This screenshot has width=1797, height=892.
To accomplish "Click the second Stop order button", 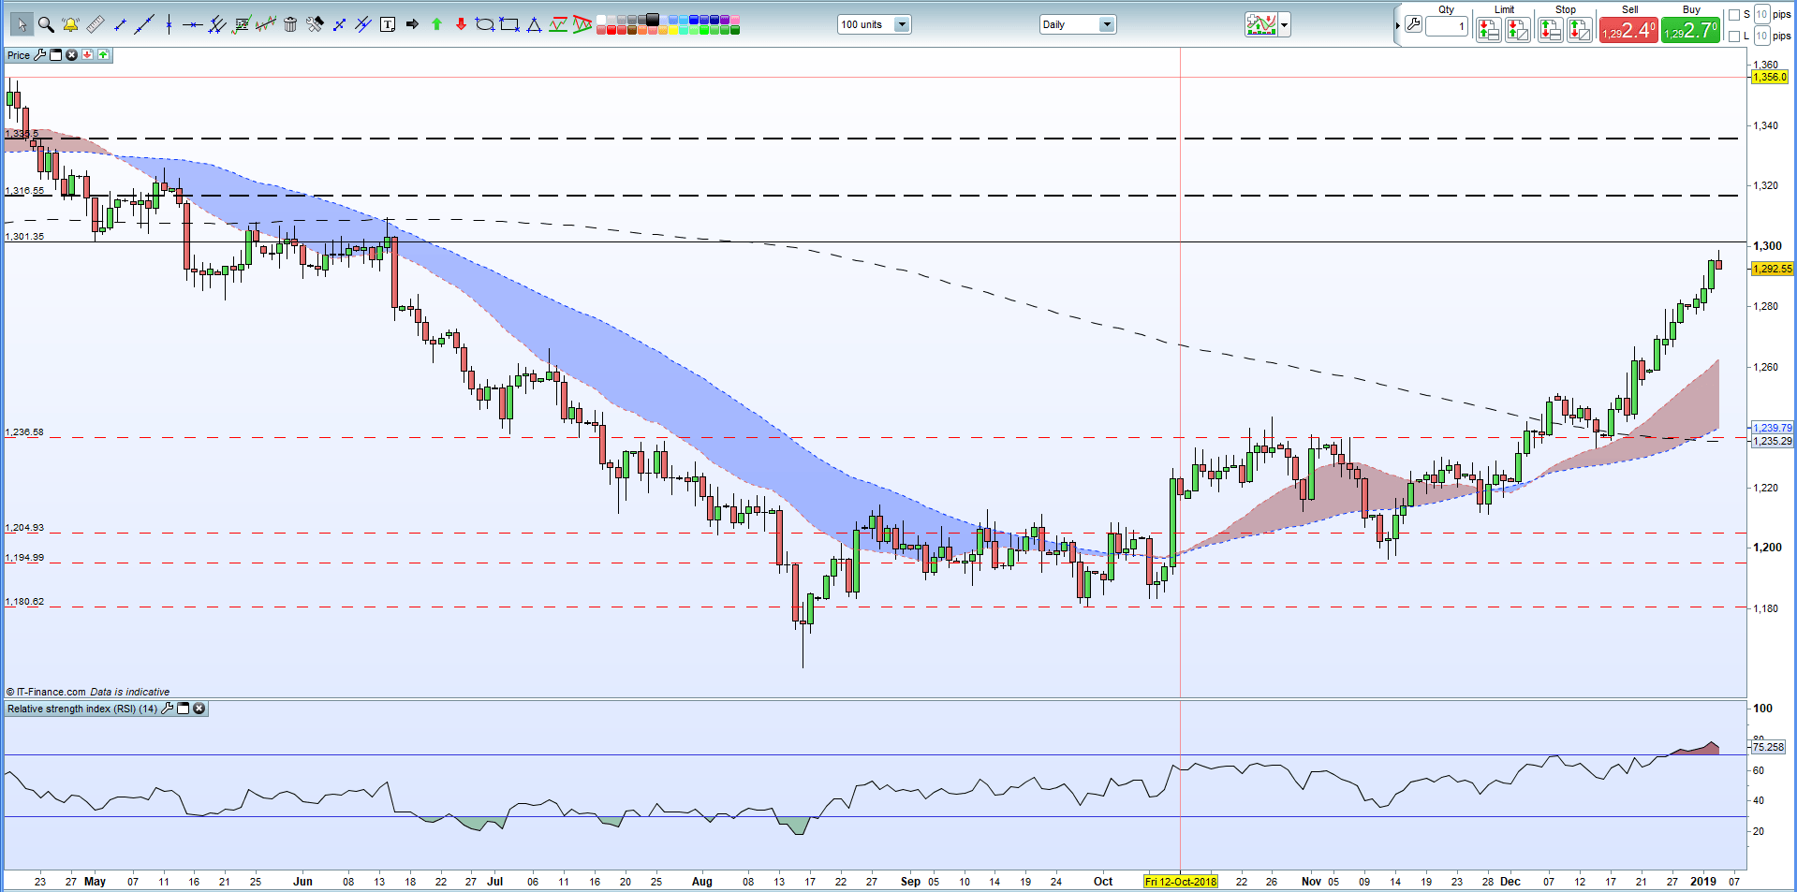I will pyautogui.click(x=1580, y=30).
